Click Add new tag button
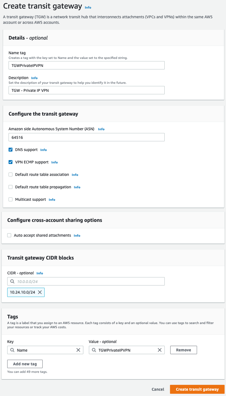The height and width of the screenshot is (396, 226). click(x=25, y=364)
